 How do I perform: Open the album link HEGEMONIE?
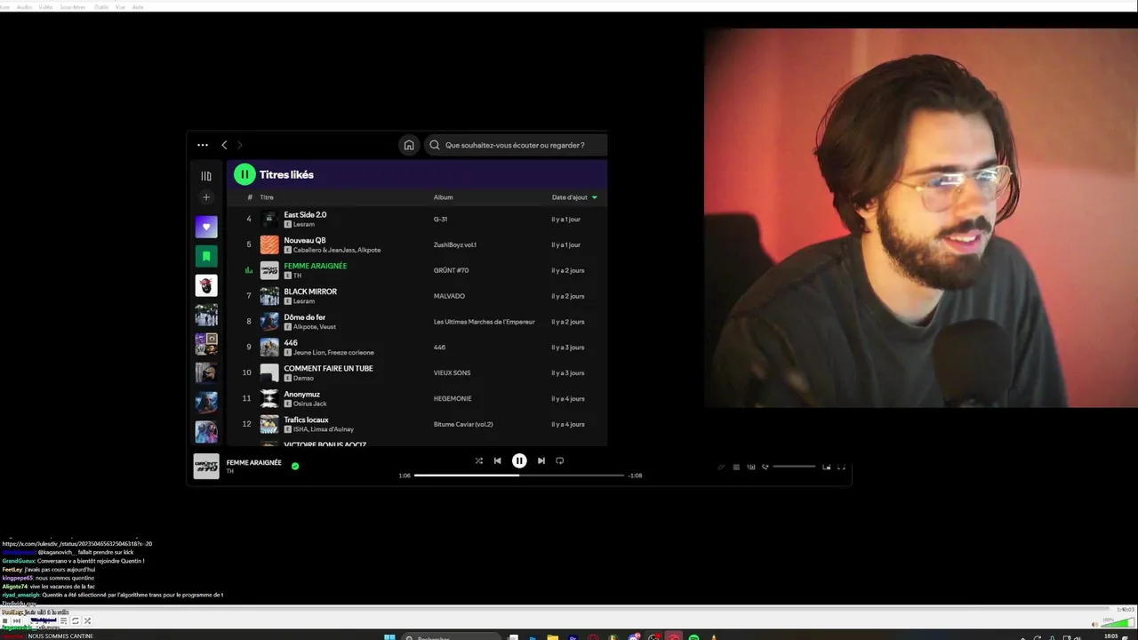(453, 398)
